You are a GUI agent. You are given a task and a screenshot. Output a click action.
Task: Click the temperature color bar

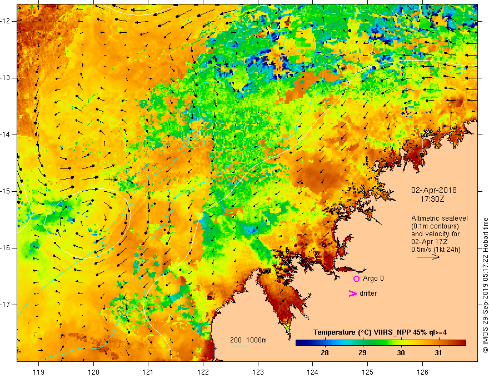[381, 343]
